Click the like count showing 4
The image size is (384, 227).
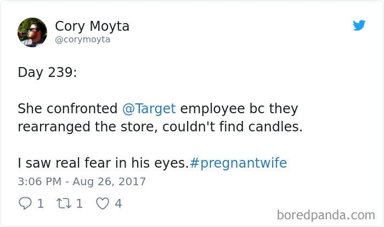coord(118,204)
